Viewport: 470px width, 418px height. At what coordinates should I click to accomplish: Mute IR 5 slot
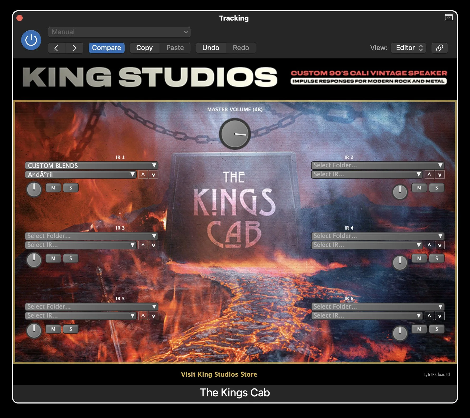click(x=53, y=329)
